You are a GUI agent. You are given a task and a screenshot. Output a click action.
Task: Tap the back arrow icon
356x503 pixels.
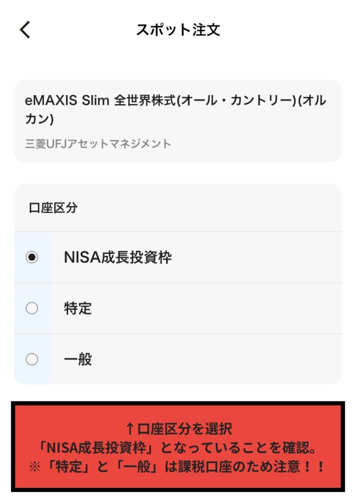(x=25, y=29)
